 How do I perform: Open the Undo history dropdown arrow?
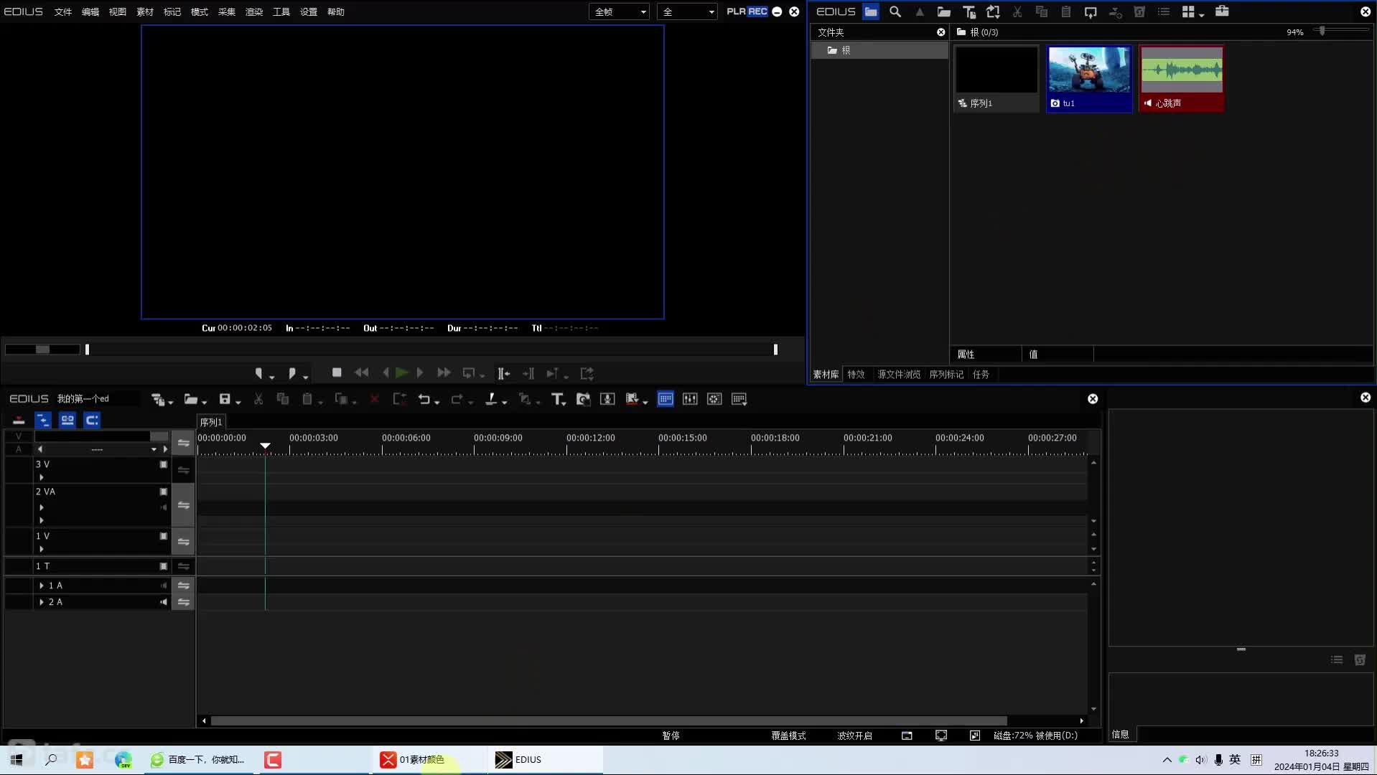[x=437, y=402]
